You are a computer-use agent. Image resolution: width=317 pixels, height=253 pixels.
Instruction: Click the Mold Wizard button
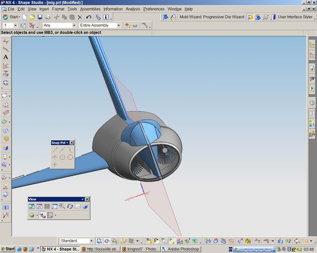190,17
